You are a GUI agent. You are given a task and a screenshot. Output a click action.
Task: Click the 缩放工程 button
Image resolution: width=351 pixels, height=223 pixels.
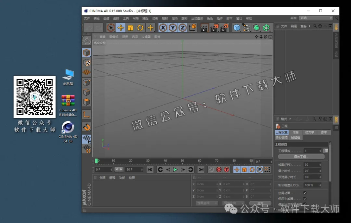[x=301, y=157]
